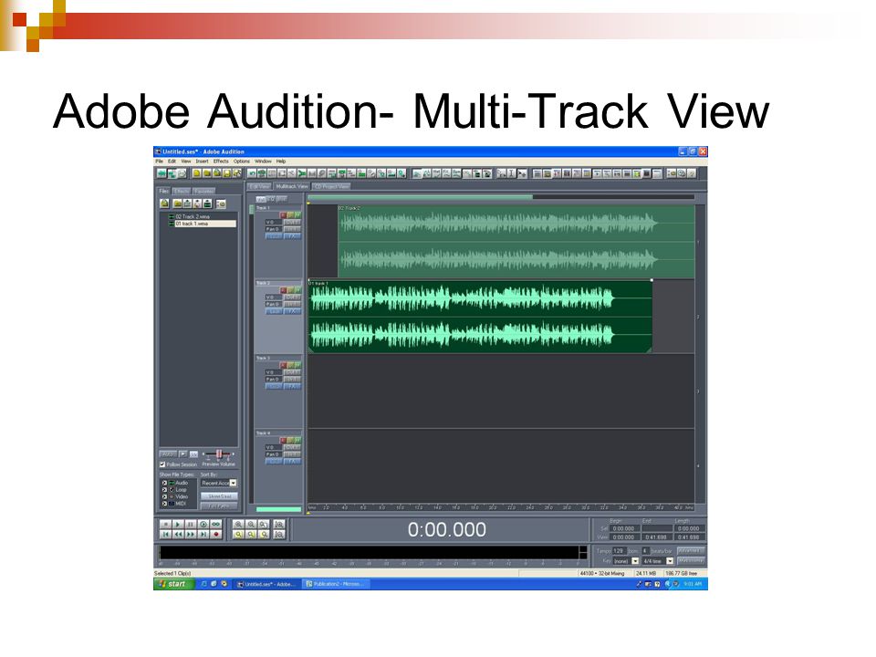Click the Full Paths button
The width and height of the screenshot is (876, 657).
pyautogui.click(x=220, y=506)
